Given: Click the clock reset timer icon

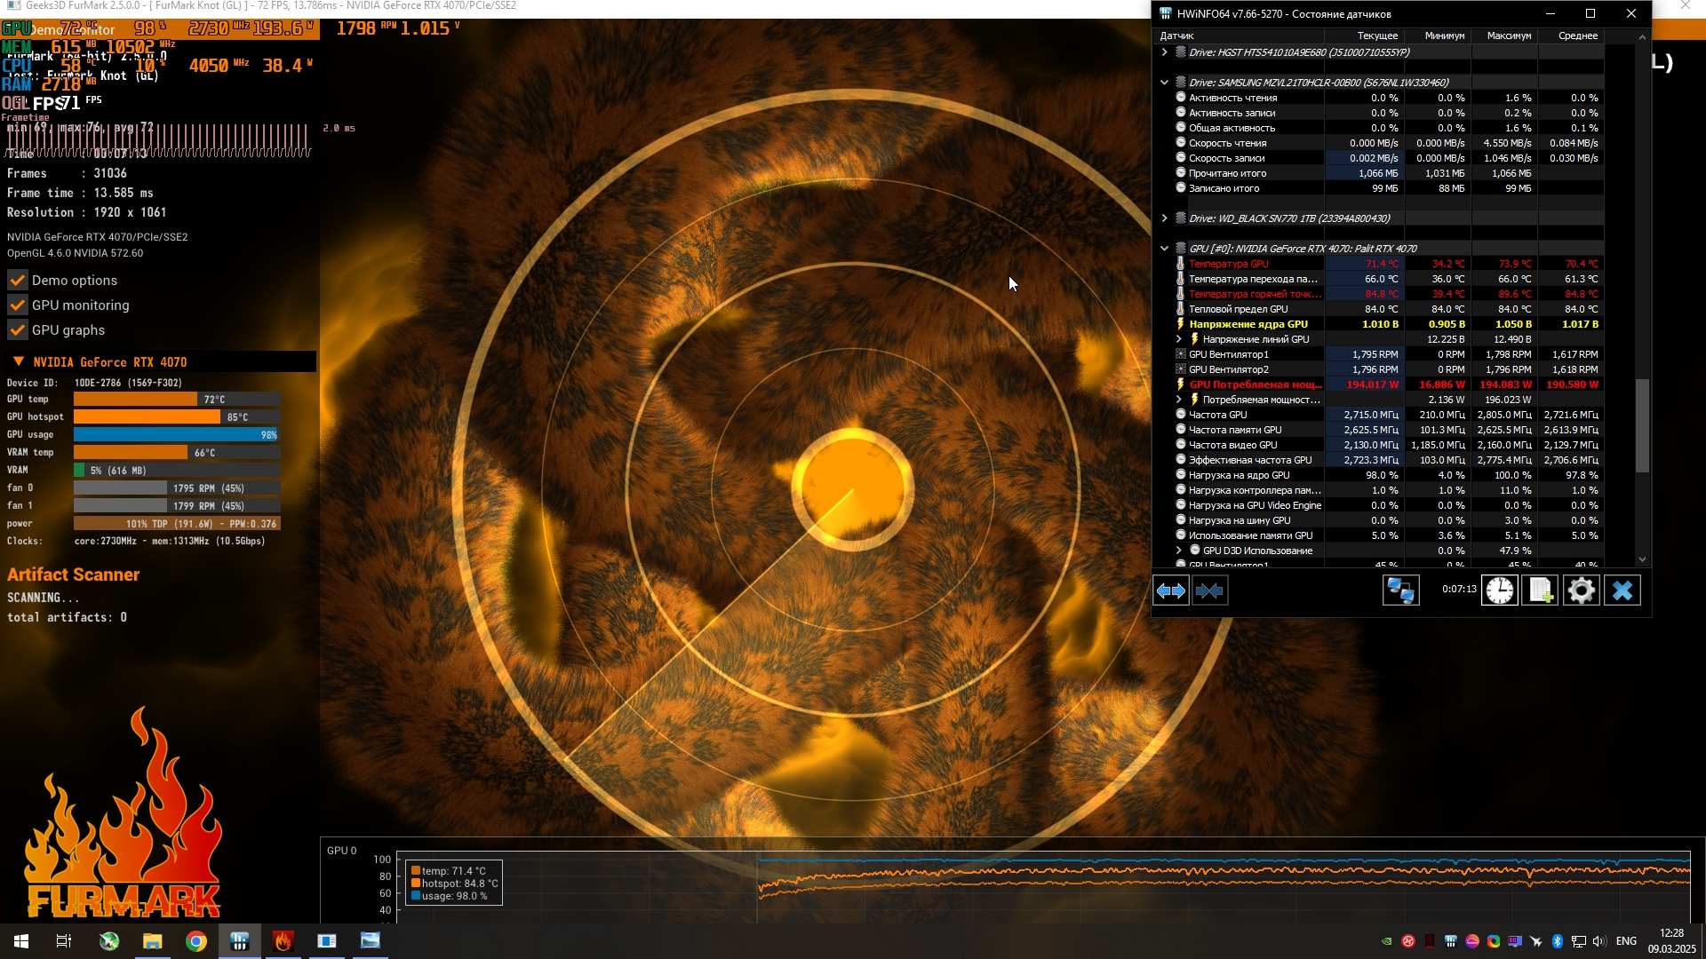Looking at the screenshot, I should pos(1500,590).
